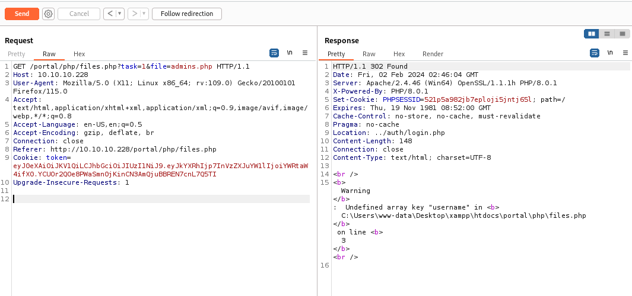
Task: Open Response panel hamburger menu
Action: (624, 53)
